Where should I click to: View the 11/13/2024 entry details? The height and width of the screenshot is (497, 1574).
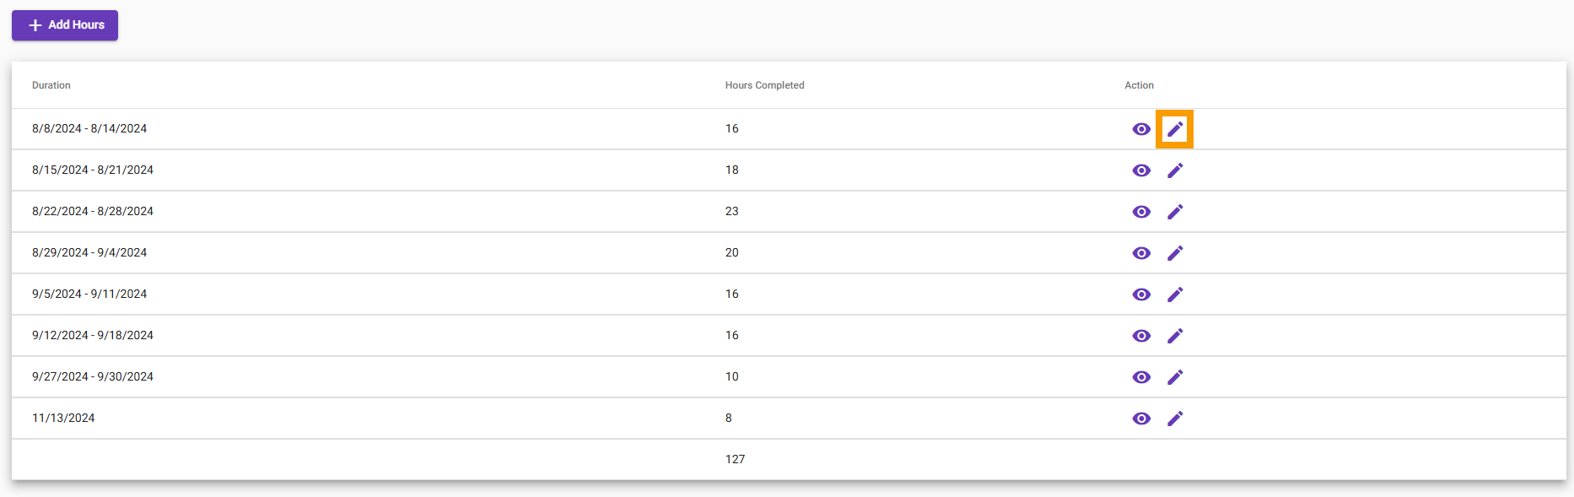(1141, 419)
